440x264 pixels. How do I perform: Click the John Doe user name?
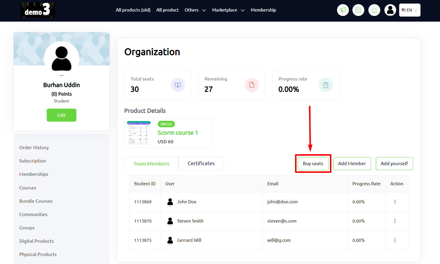(187, 202)
